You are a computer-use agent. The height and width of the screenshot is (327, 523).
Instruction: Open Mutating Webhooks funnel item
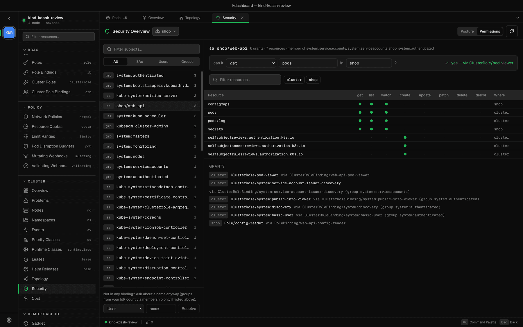pyautogui.click(x=57, y=156)
